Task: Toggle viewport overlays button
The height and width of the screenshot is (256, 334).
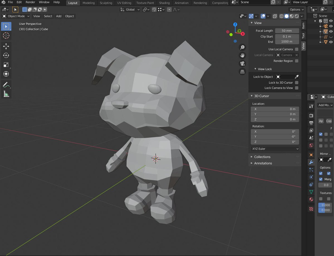Action: [263, 16]
